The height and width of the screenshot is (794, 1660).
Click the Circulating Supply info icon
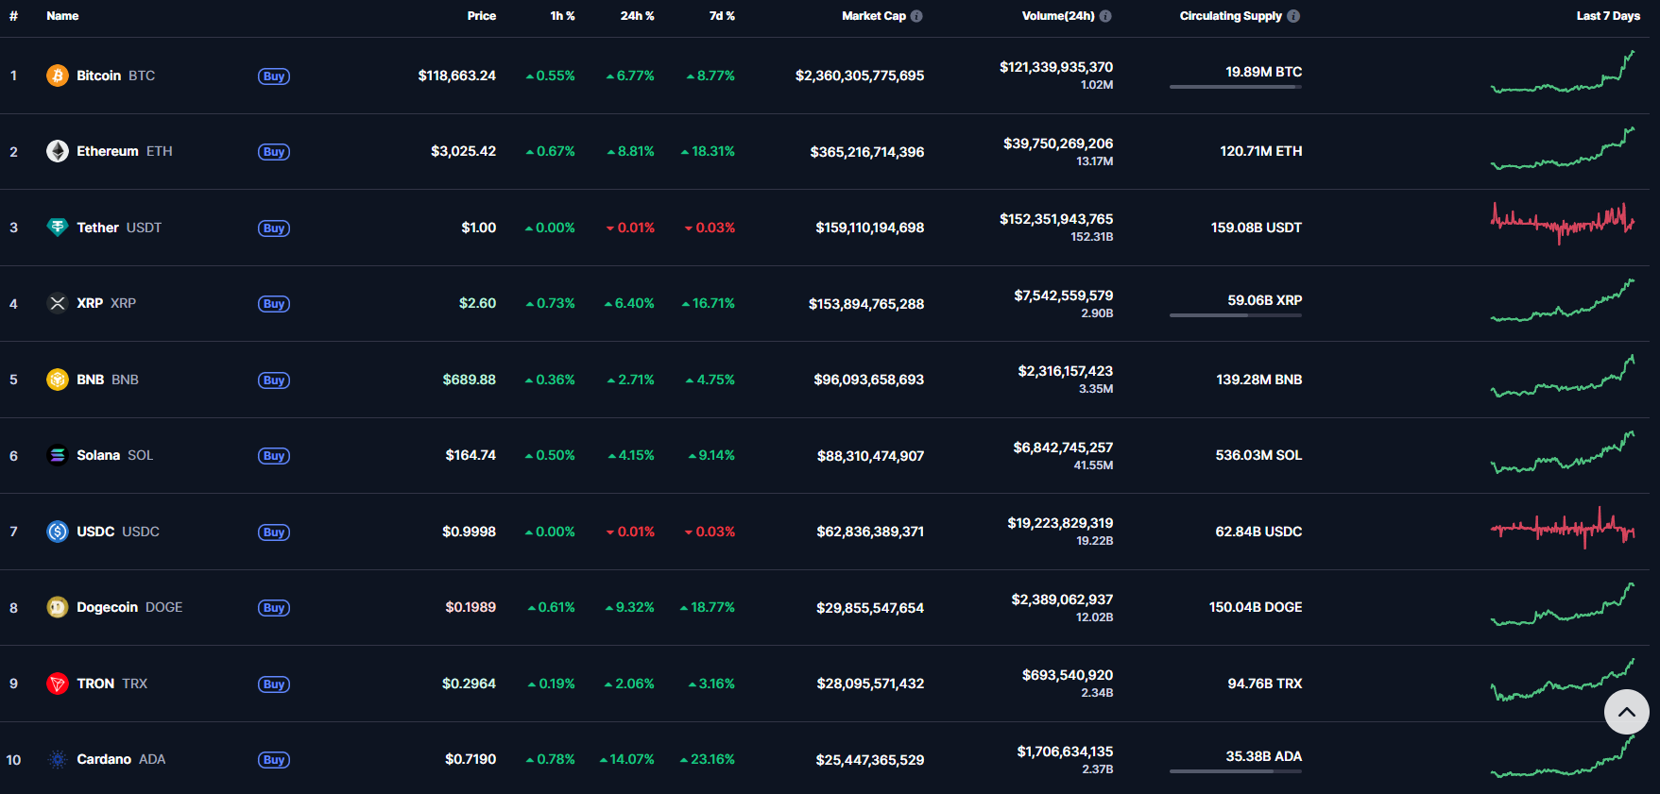[x=1293, y=16]
